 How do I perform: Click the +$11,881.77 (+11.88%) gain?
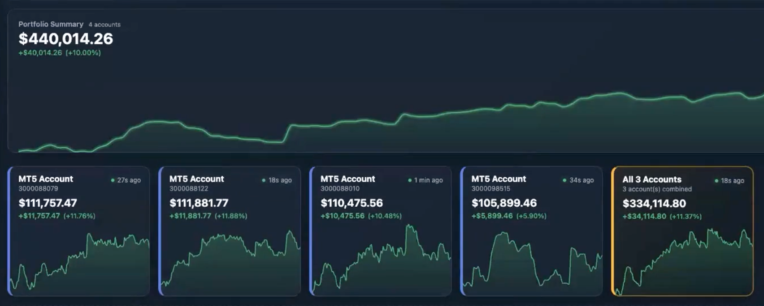[x=208, y=216]
